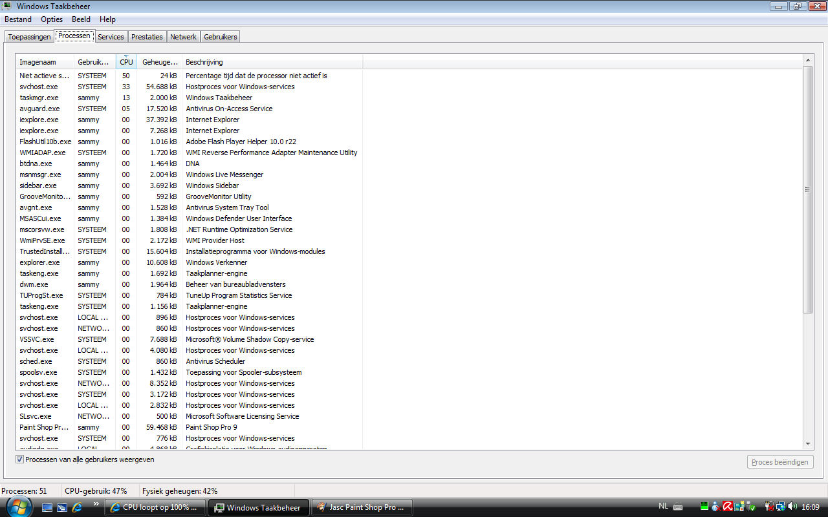Click the keyboard icon next to NL

678,507
